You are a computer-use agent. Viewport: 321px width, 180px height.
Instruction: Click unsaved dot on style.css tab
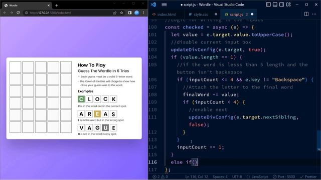pos(216,14)
